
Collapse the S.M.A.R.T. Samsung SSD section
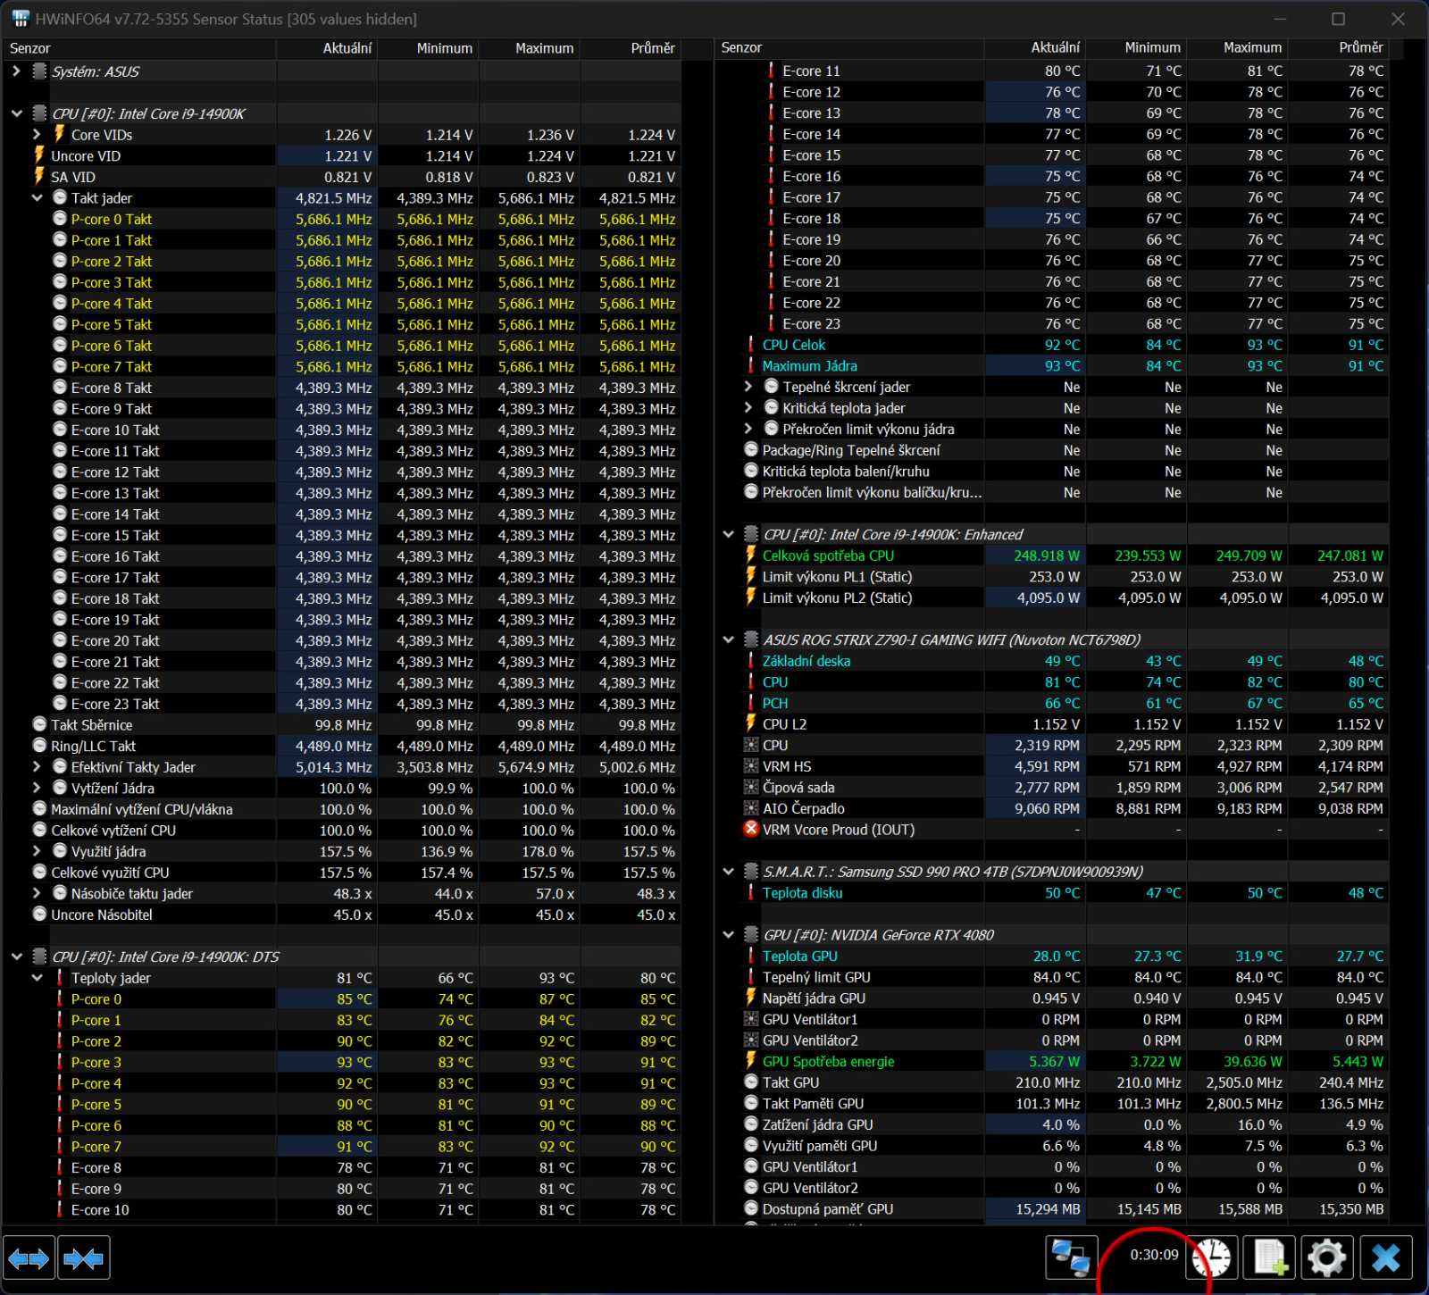[x=729, y=872]
